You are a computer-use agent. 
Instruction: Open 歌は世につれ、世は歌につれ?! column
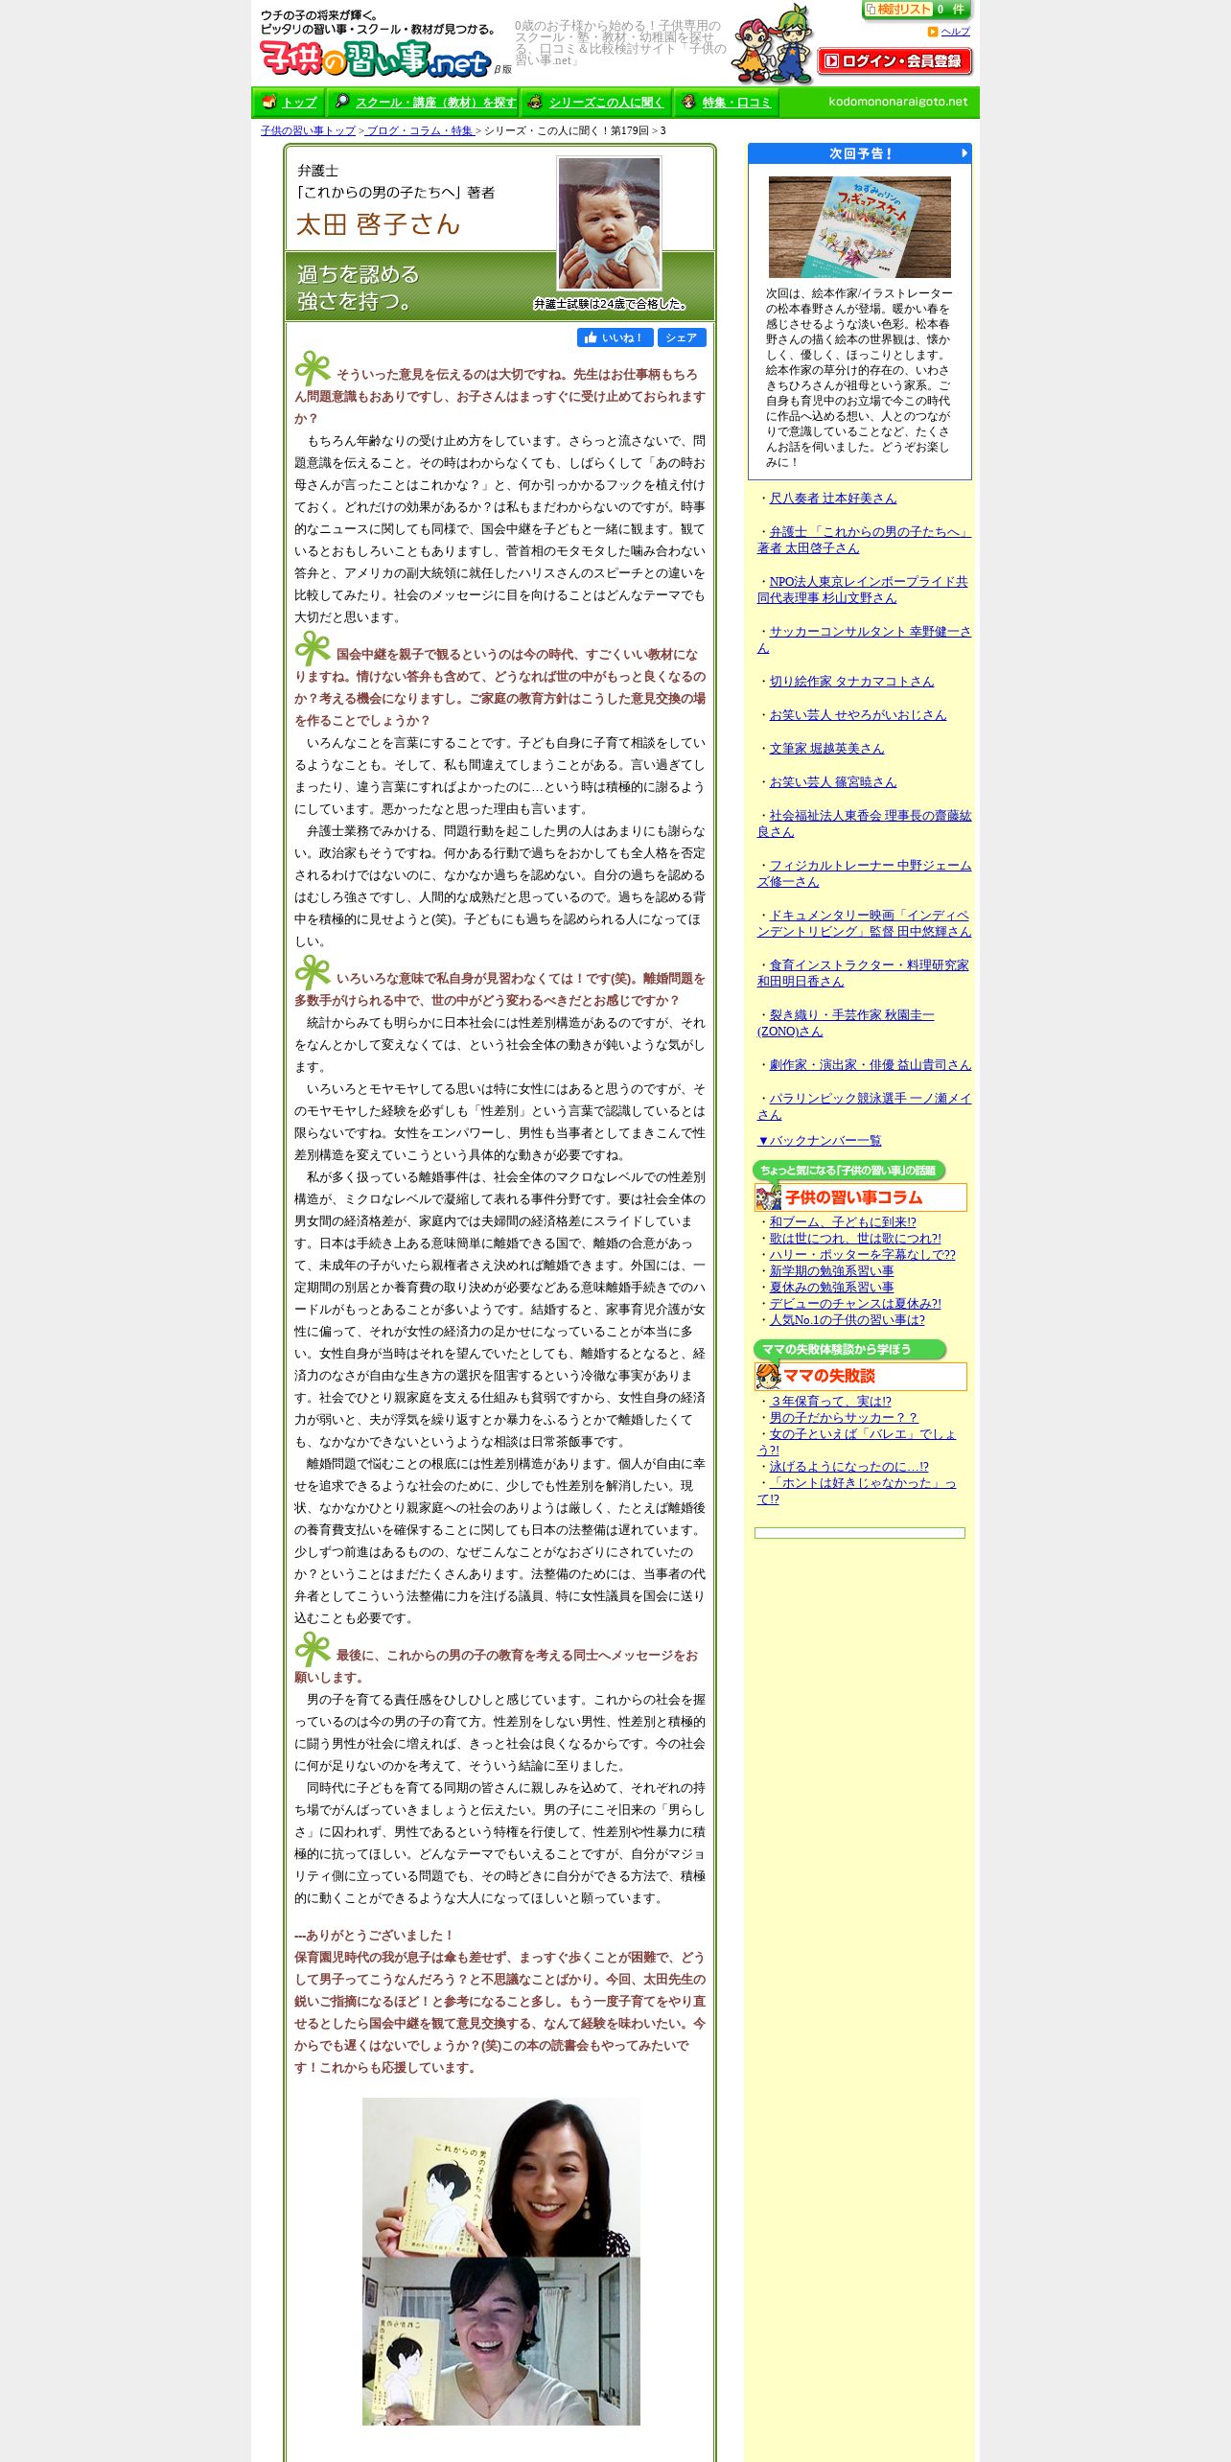(855, 1239)
